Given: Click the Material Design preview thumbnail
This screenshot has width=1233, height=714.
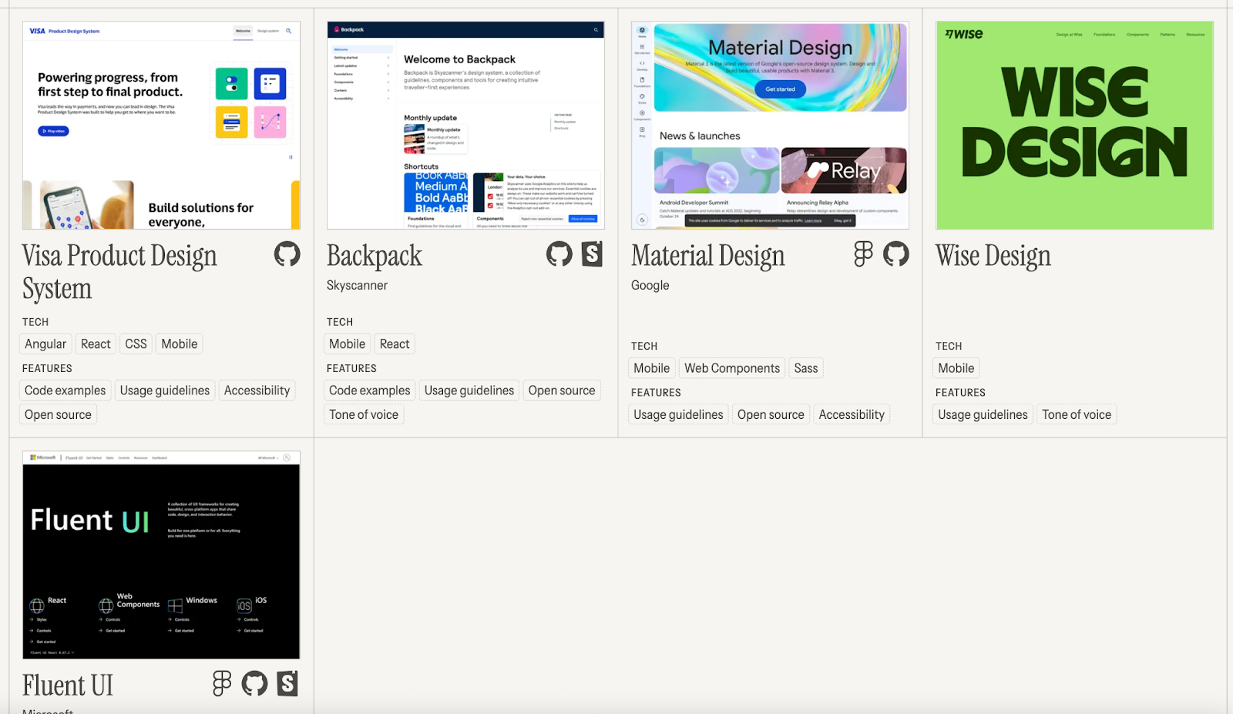Looking at the screenshot, I should (x=770, y=126).
